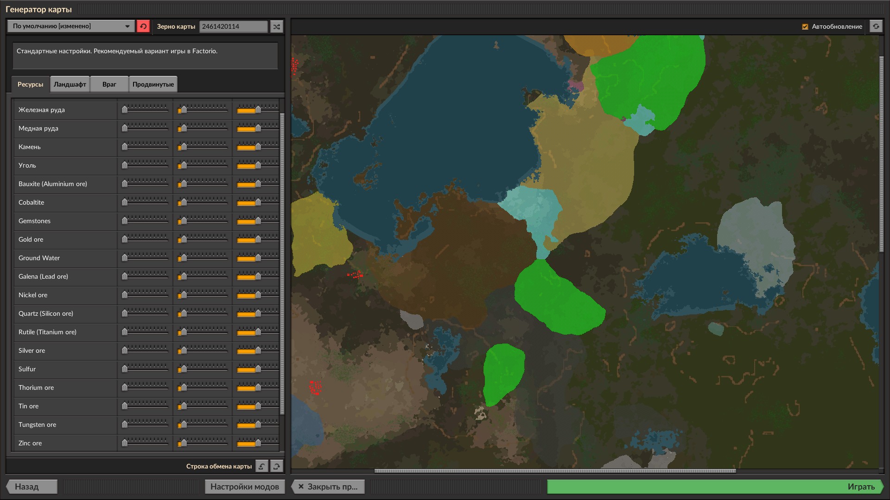Image resolution: width=890 pixels, height=500 pixels.
Task: Click the Зерно карты seed input field
Action: tap(234, 26)
